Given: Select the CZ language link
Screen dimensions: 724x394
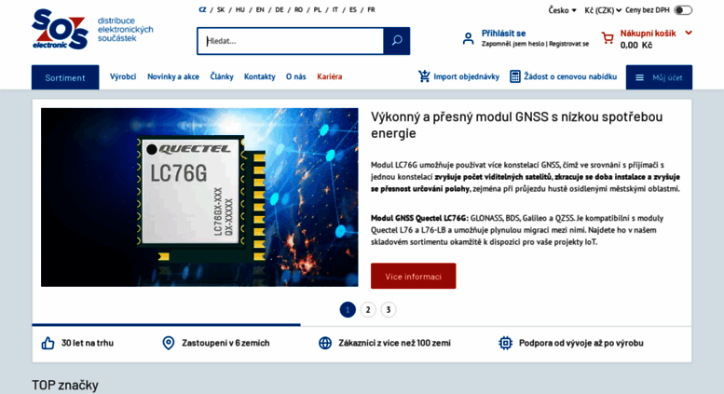Looking at the screenshot, I should click(x=202, y=9).
